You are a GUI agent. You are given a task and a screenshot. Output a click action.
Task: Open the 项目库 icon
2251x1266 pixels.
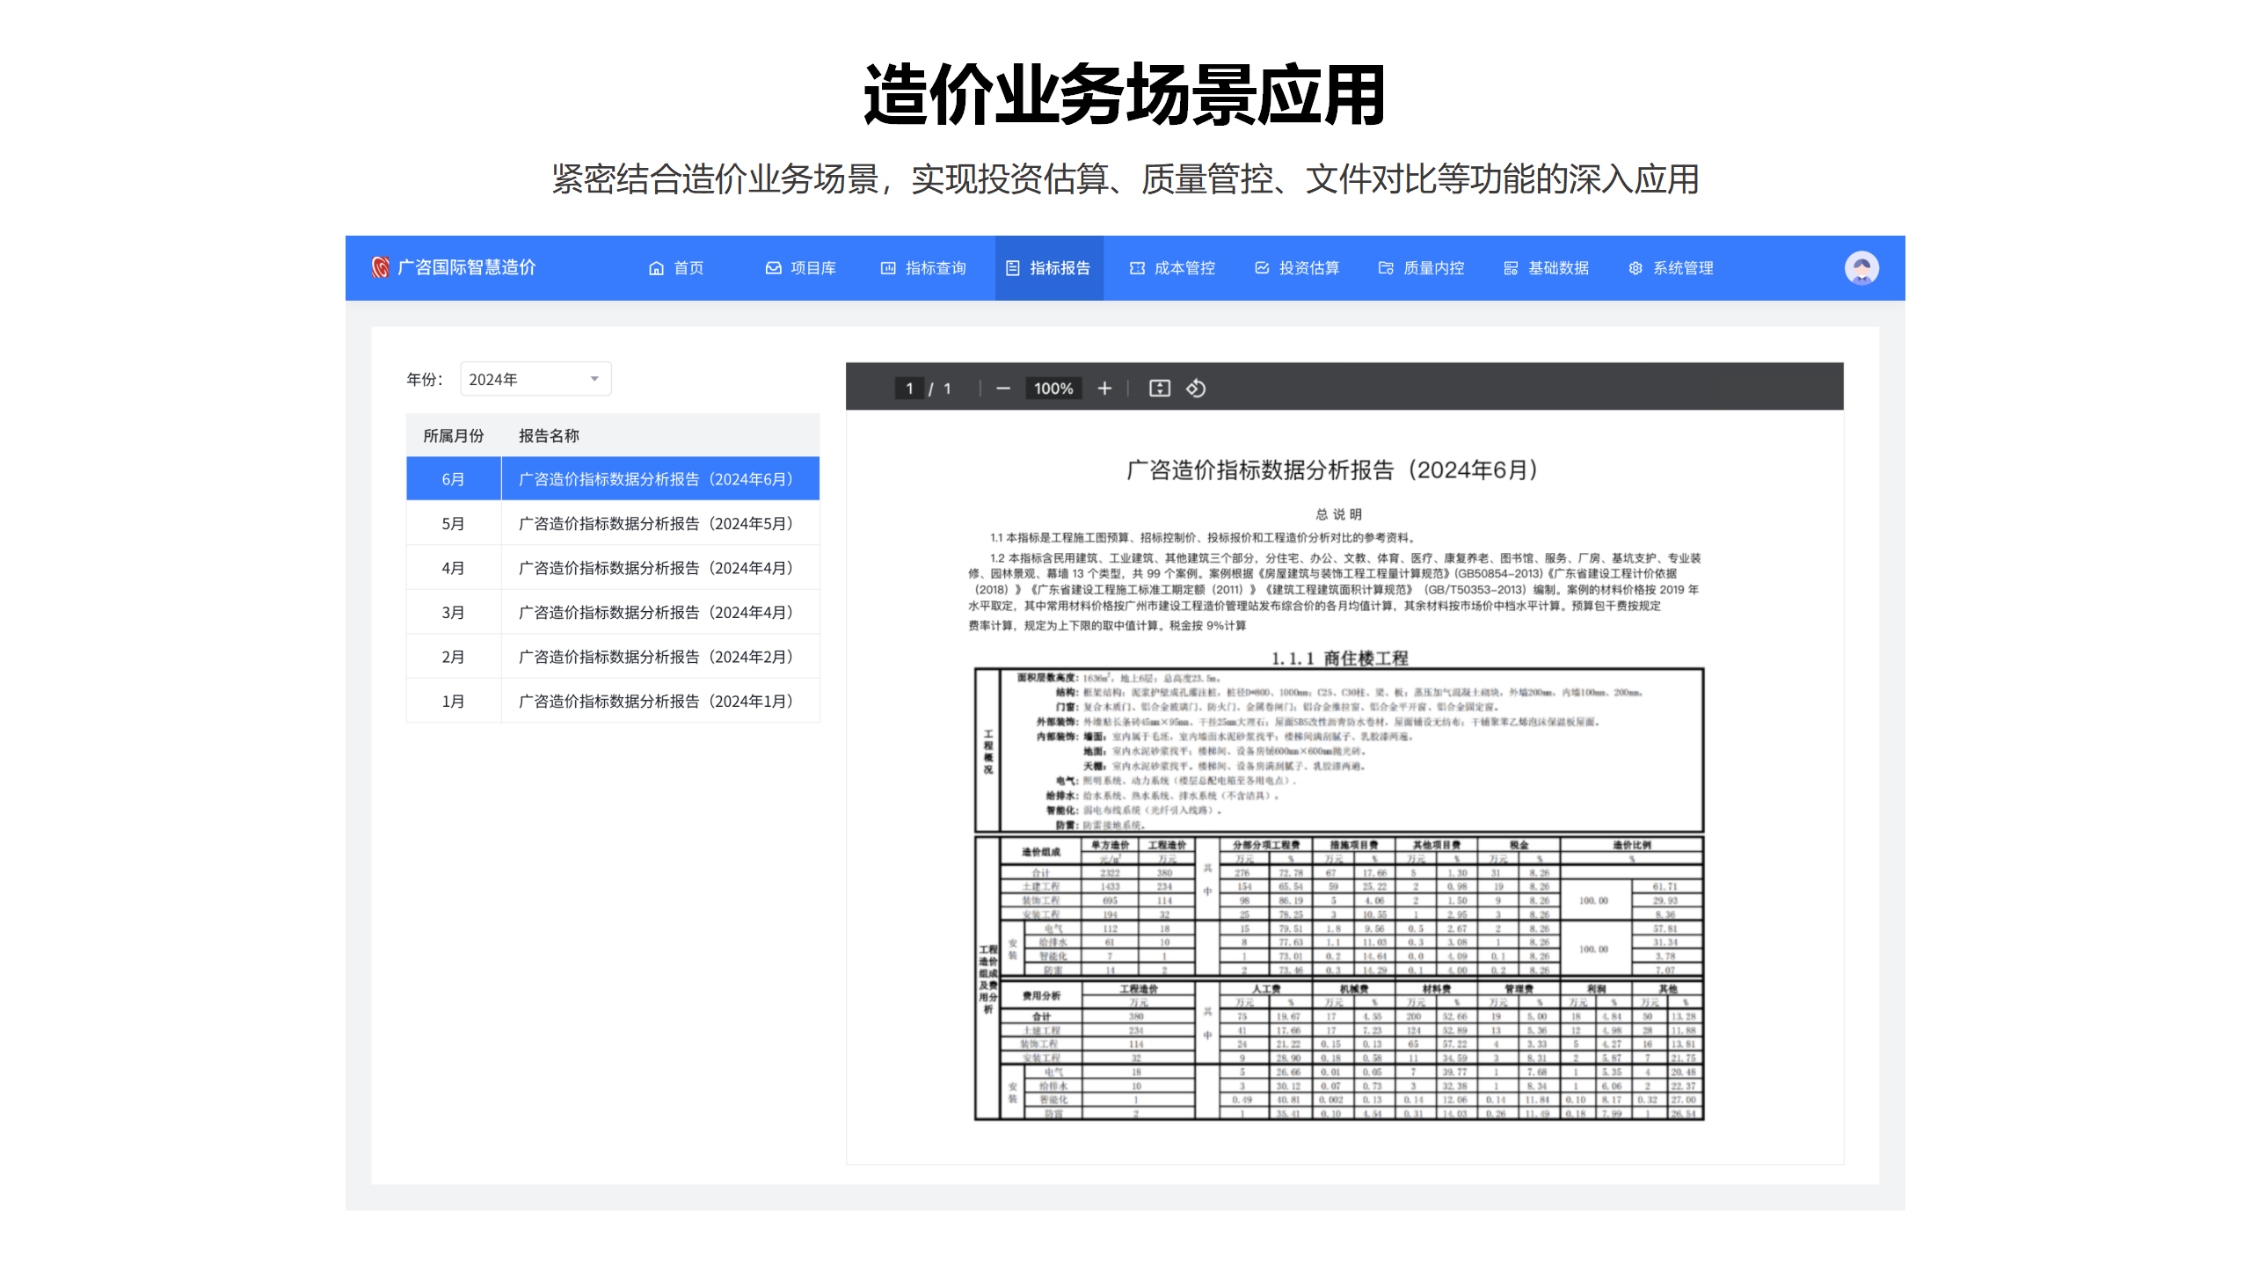(x=773, y=268)
